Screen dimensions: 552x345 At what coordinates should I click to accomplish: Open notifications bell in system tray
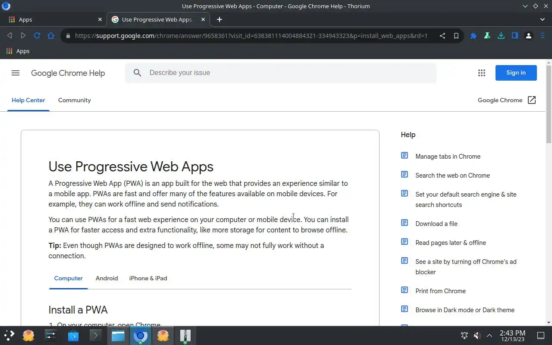pos(464,336)
